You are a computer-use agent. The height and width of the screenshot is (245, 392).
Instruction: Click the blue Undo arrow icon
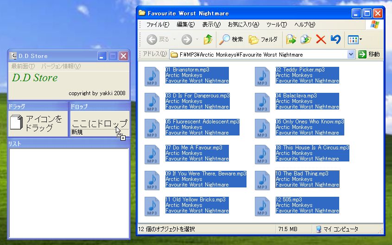[x=335, y=39]
